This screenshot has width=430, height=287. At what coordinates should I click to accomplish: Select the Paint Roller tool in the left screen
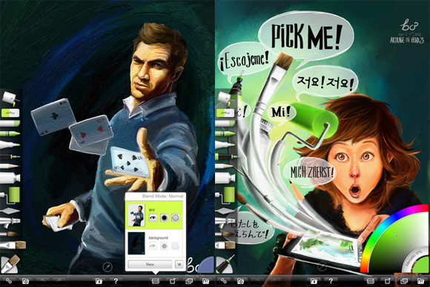[x=10, y=194]
